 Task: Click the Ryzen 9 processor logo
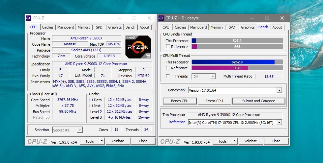click(x=138, y=47)
